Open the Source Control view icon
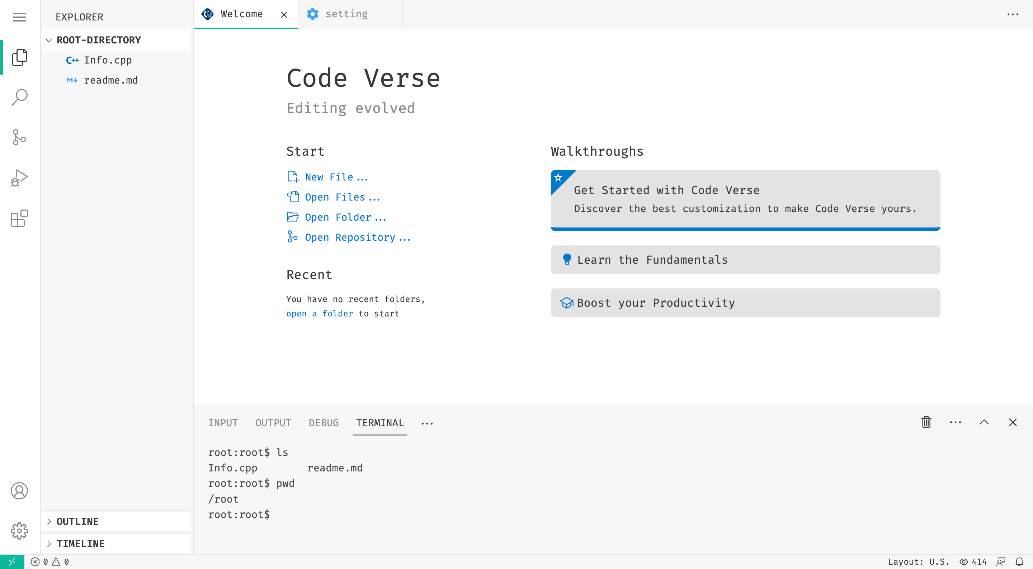1033x569 pixels. point(19,137)
